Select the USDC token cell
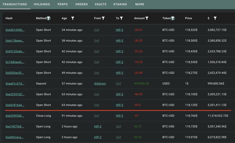 166,84
